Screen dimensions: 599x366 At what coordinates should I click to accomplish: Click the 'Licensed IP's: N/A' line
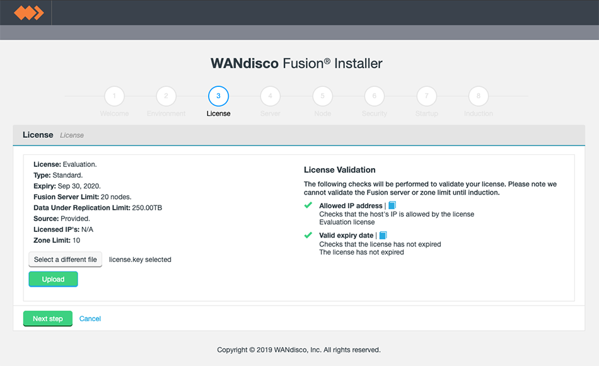point(64,229)
